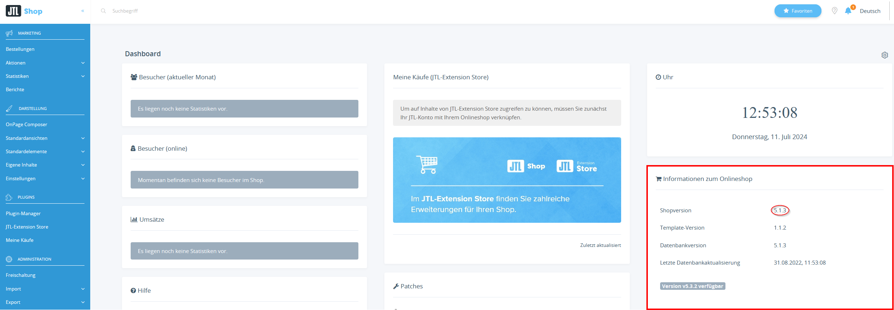The height and width of the screenshot is (310, 894).
Task: Expand the Standardansichten menu
Action: [x=83, y=138]
